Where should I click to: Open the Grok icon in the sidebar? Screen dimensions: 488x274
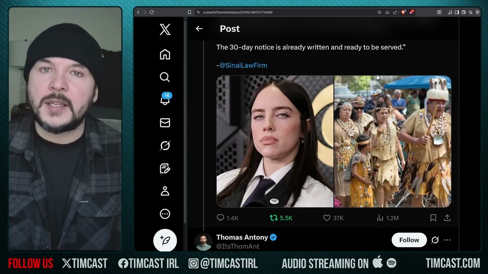[x=165, y=145]
